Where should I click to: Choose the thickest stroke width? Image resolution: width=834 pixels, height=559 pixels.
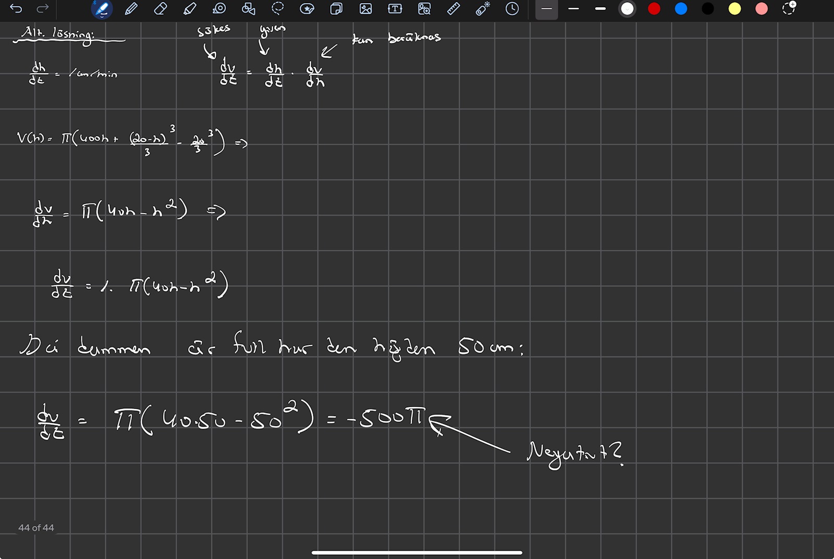600,9
